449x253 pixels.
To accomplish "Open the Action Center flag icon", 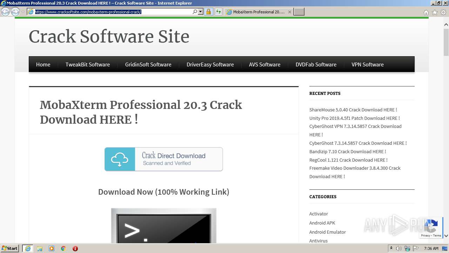I will [416, 248].
